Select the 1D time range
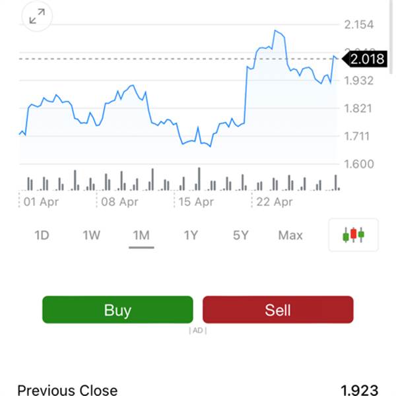 click(x=42, y=236)
